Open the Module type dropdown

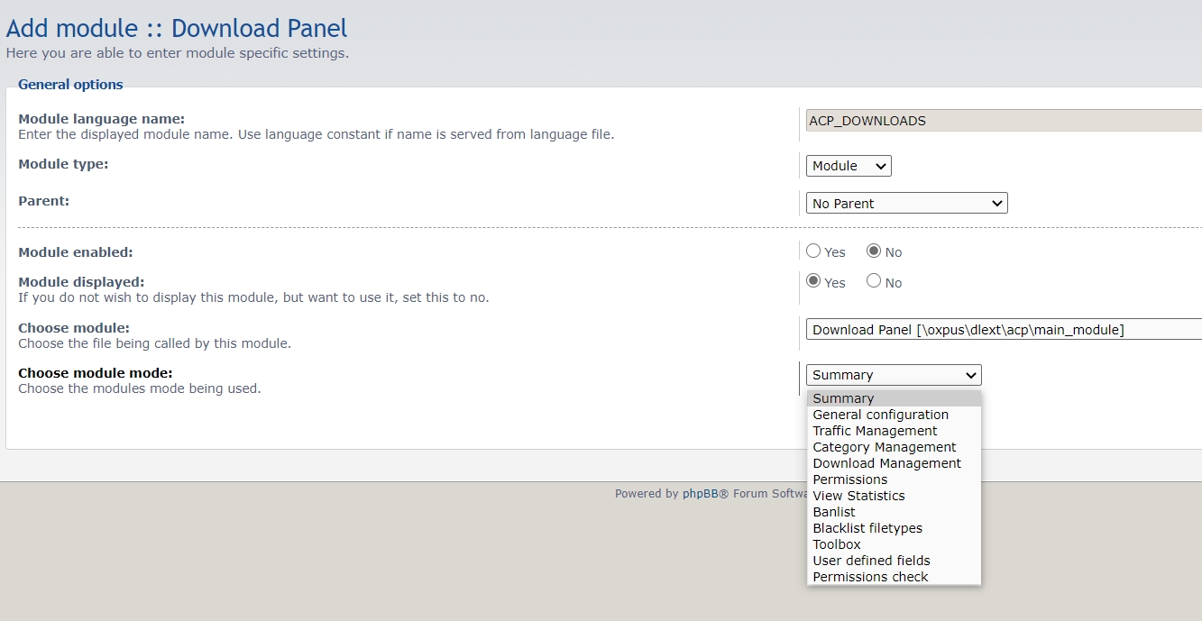tap(848, 166)
